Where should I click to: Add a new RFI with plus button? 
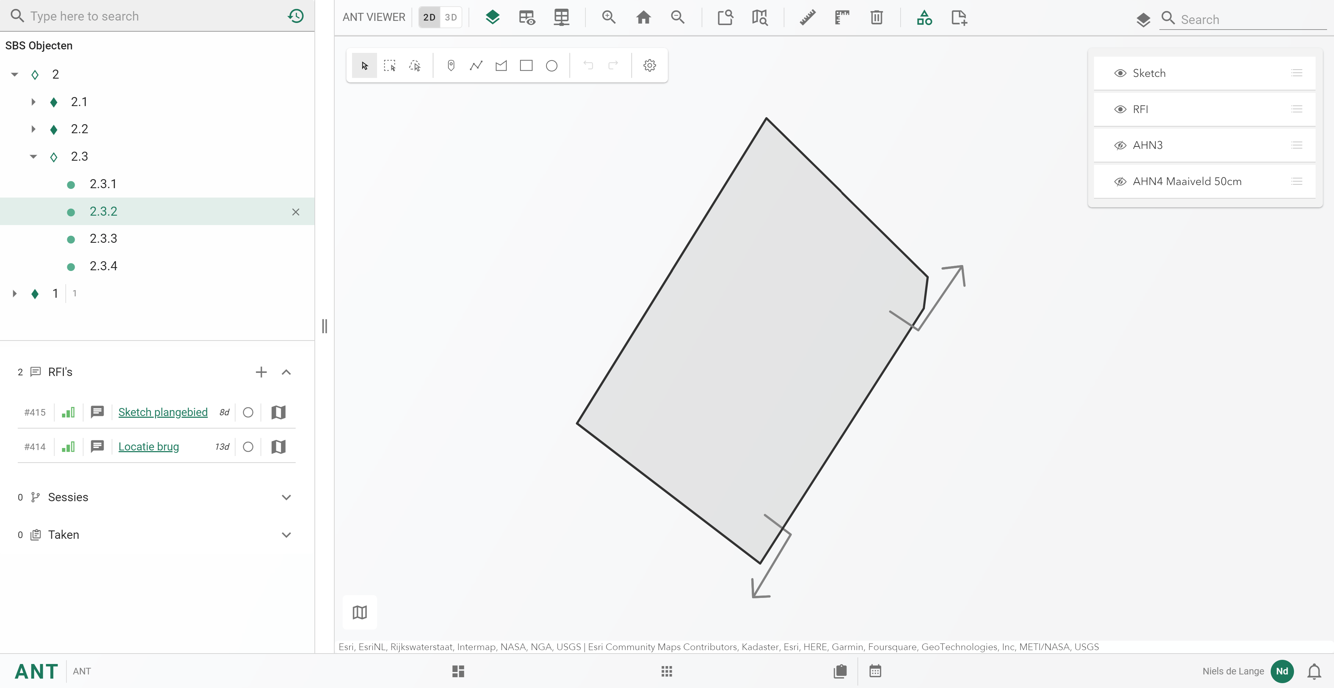point(261,372)
